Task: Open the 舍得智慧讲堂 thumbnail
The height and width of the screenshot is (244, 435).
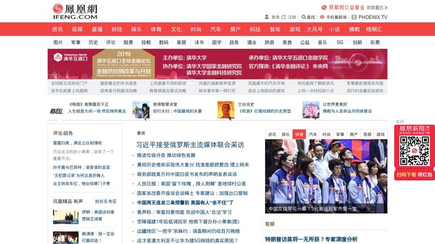Action: (141, 110)
